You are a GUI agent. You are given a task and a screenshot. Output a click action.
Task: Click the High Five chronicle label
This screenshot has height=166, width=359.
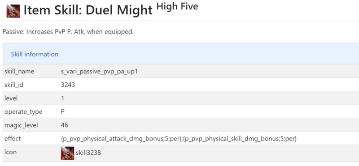point(177,6)
